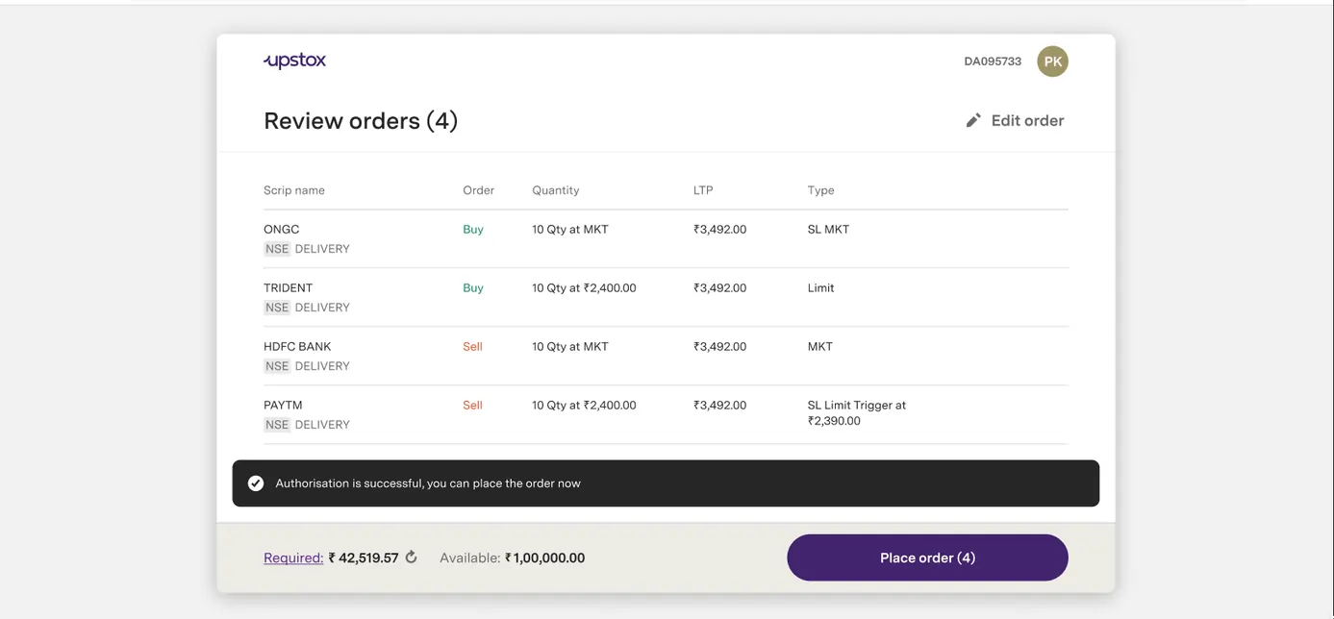Refresh the required margin amount
This screenshot has width=1334, height=619.
(412, 557)
